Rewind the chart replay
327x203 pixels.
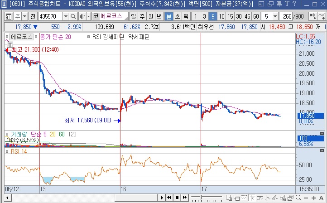coord(169,198)
